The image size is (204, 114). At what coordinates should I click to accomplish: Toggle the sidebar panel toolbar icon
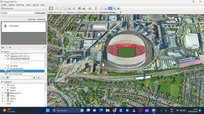coord(51,8)
